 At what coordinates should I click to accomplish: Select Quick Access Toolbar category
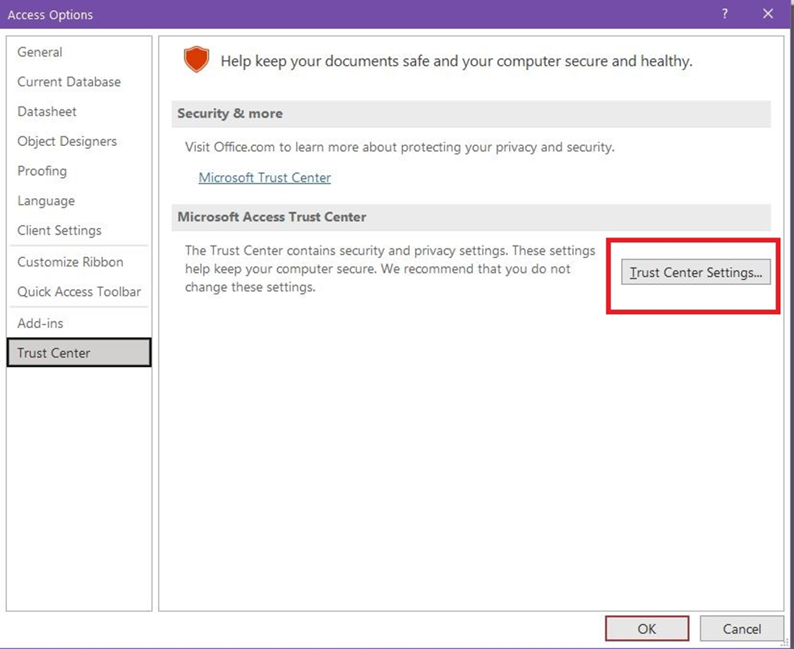pyautogui.click(x=79, y=292)
